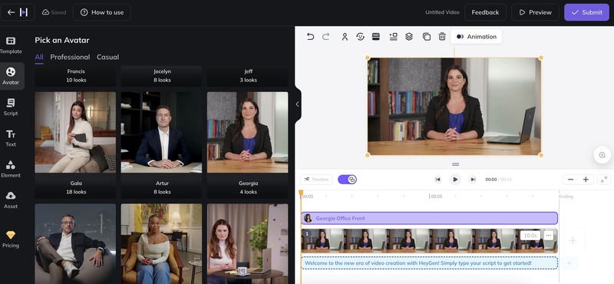Click the Saved cloud status
Image resolution: width=614 pixels, height=284 pixels.
(x=54, y=12)
